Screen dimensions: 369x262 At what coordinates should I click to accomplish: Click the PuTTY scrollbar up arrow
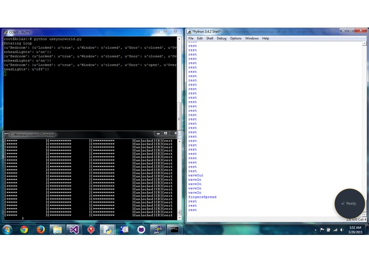(x=179, y=39)
